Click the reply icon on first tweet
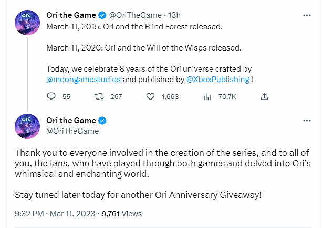323x228 pixels. point(51,96)
